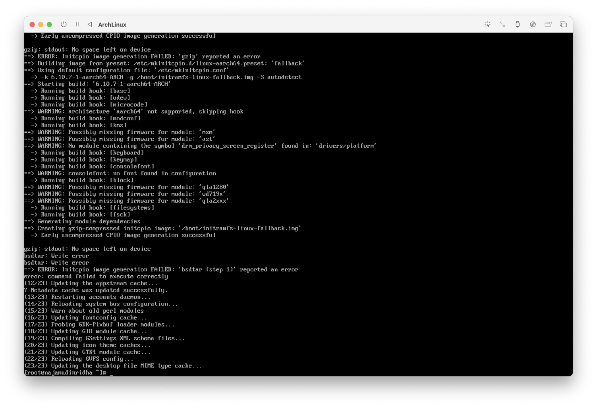
Task: Click the missing firmware 'qla1280' warning
Action: point(127,187)
